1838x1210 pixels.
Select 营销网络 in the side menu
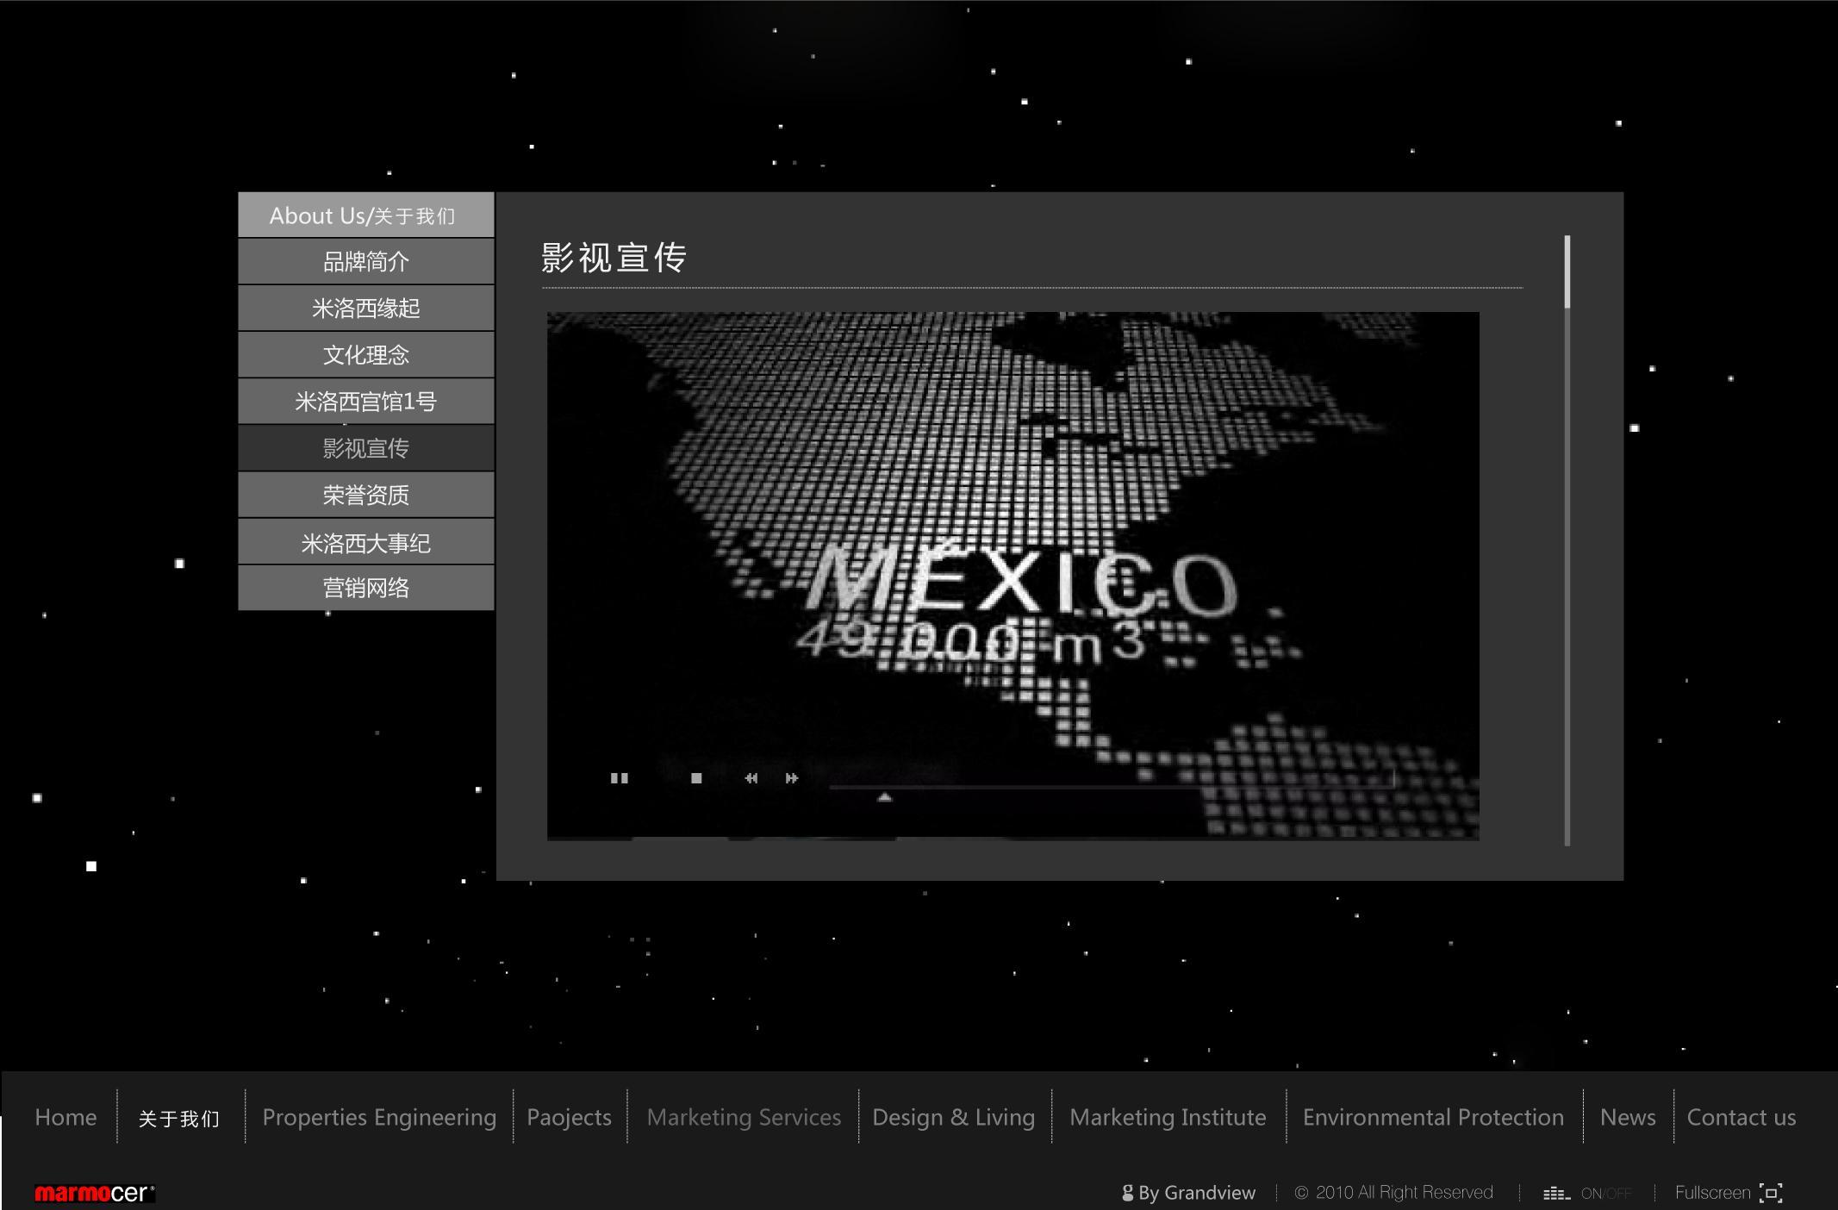366,588
